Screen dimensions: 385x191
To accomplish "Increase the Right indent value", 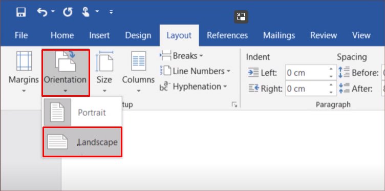I will (x=331, y=84).
